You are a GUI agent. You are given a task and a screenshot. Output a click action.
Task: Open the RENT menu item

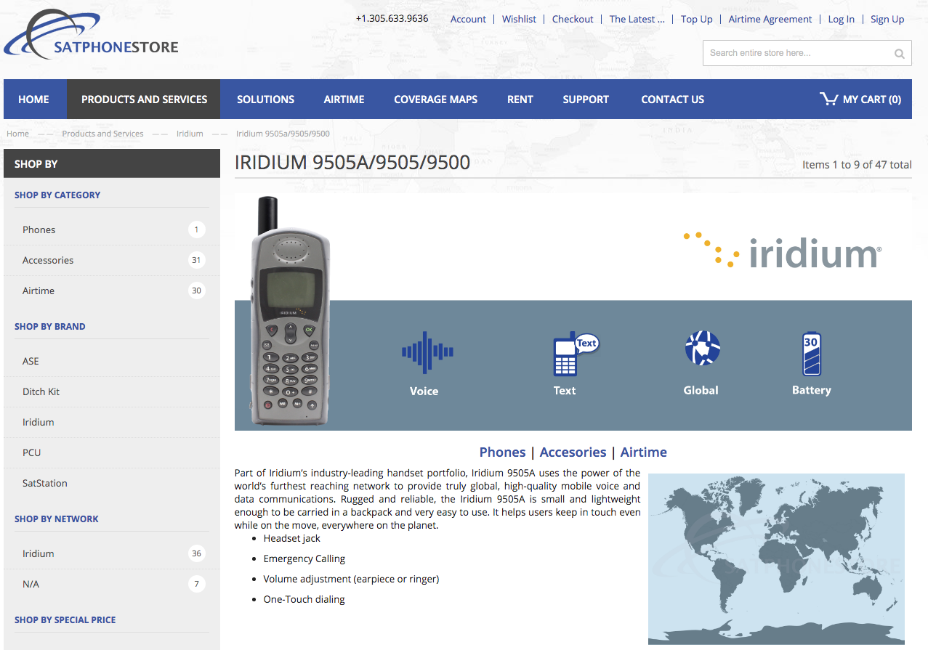520,99
